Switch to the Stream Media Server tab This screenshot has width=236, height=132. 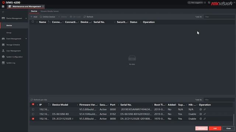pyautogui.click(x=49, y=11)
